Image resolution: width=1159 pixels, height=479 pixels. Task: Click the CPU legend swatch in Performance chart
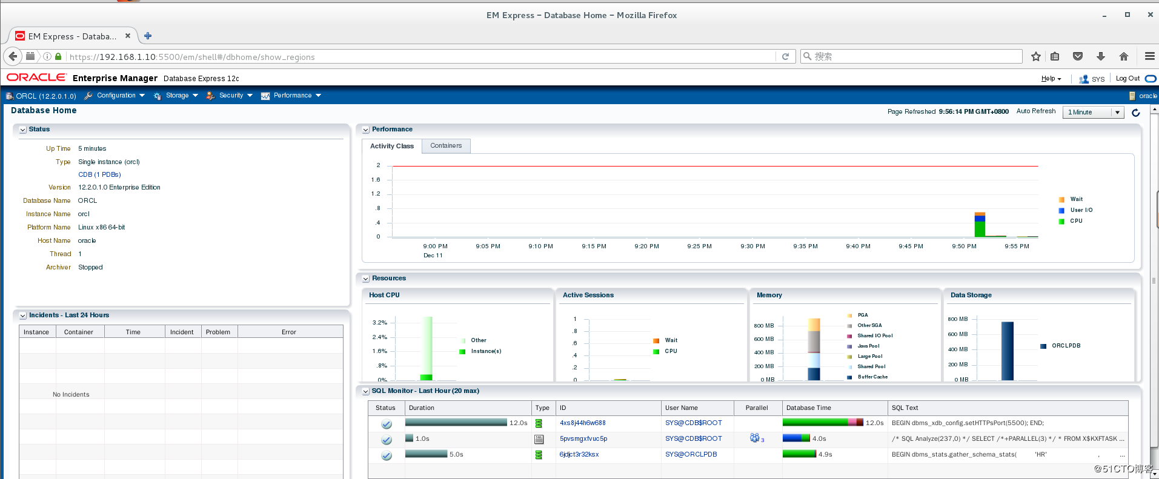[x=1061, y=221]
